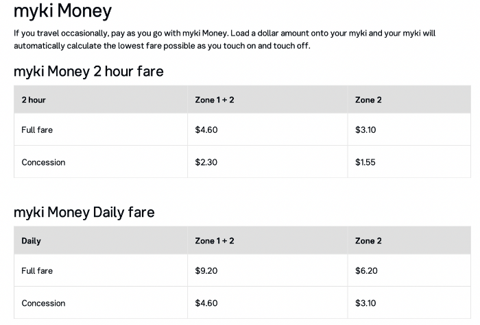The height and width of the screenshot is (325, 480).
Task: Select the "myki Money Daily fare" heading
Action: pos(84,212)
